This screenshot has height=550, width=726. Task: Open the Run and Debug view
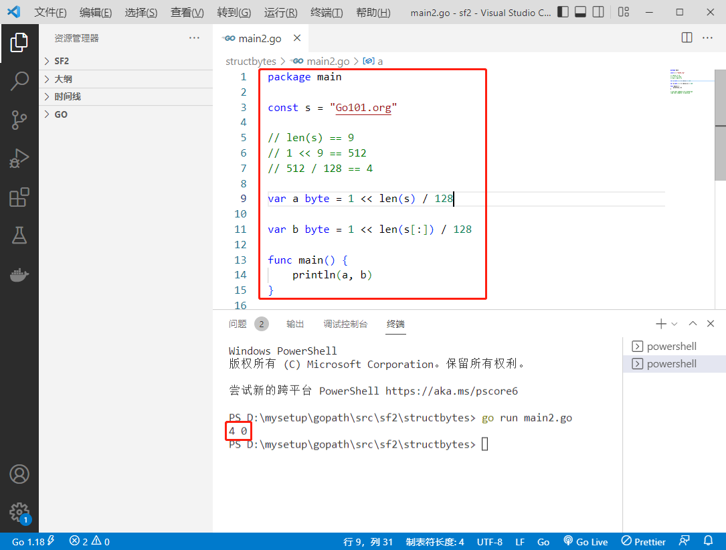pos(19,159)
